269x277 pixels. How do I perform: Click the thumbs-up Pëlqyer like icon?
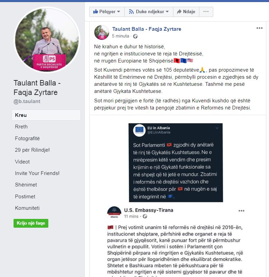95,11
